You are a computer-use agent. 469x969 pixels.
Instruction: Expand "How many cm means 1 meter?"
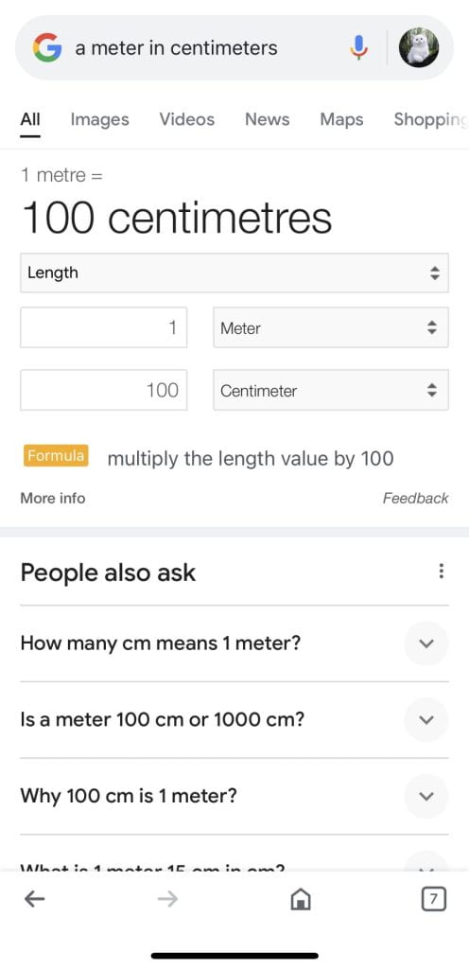(234, 643)
